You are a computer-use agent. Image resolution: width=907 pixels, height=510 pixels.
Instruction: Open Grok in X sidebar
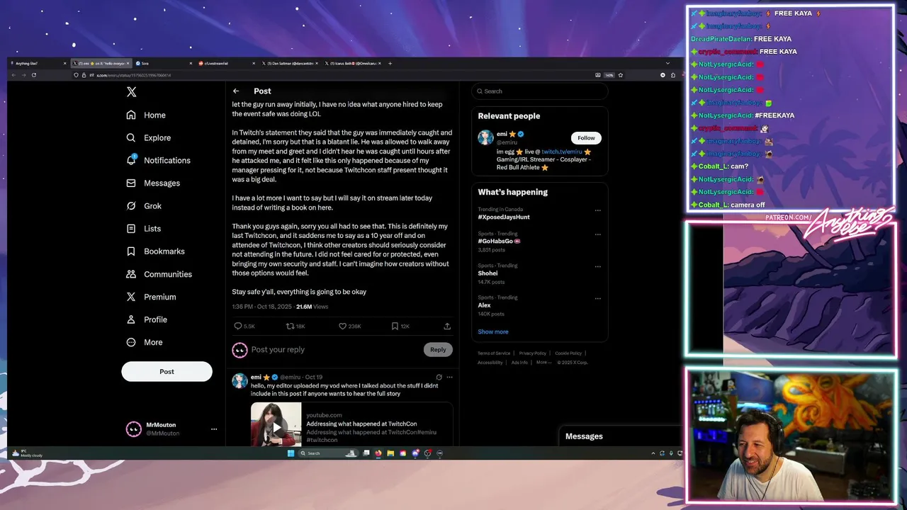coord(144,205)
